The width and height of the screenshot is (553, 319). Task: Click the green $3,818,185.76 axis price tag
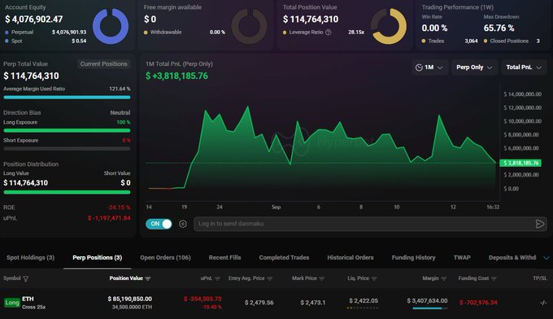[520, 163]
